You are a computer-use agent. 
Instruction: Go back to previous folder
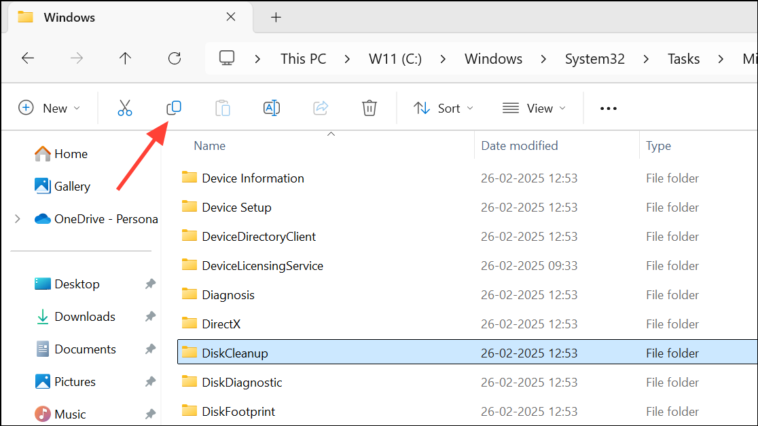click(28, 58)
